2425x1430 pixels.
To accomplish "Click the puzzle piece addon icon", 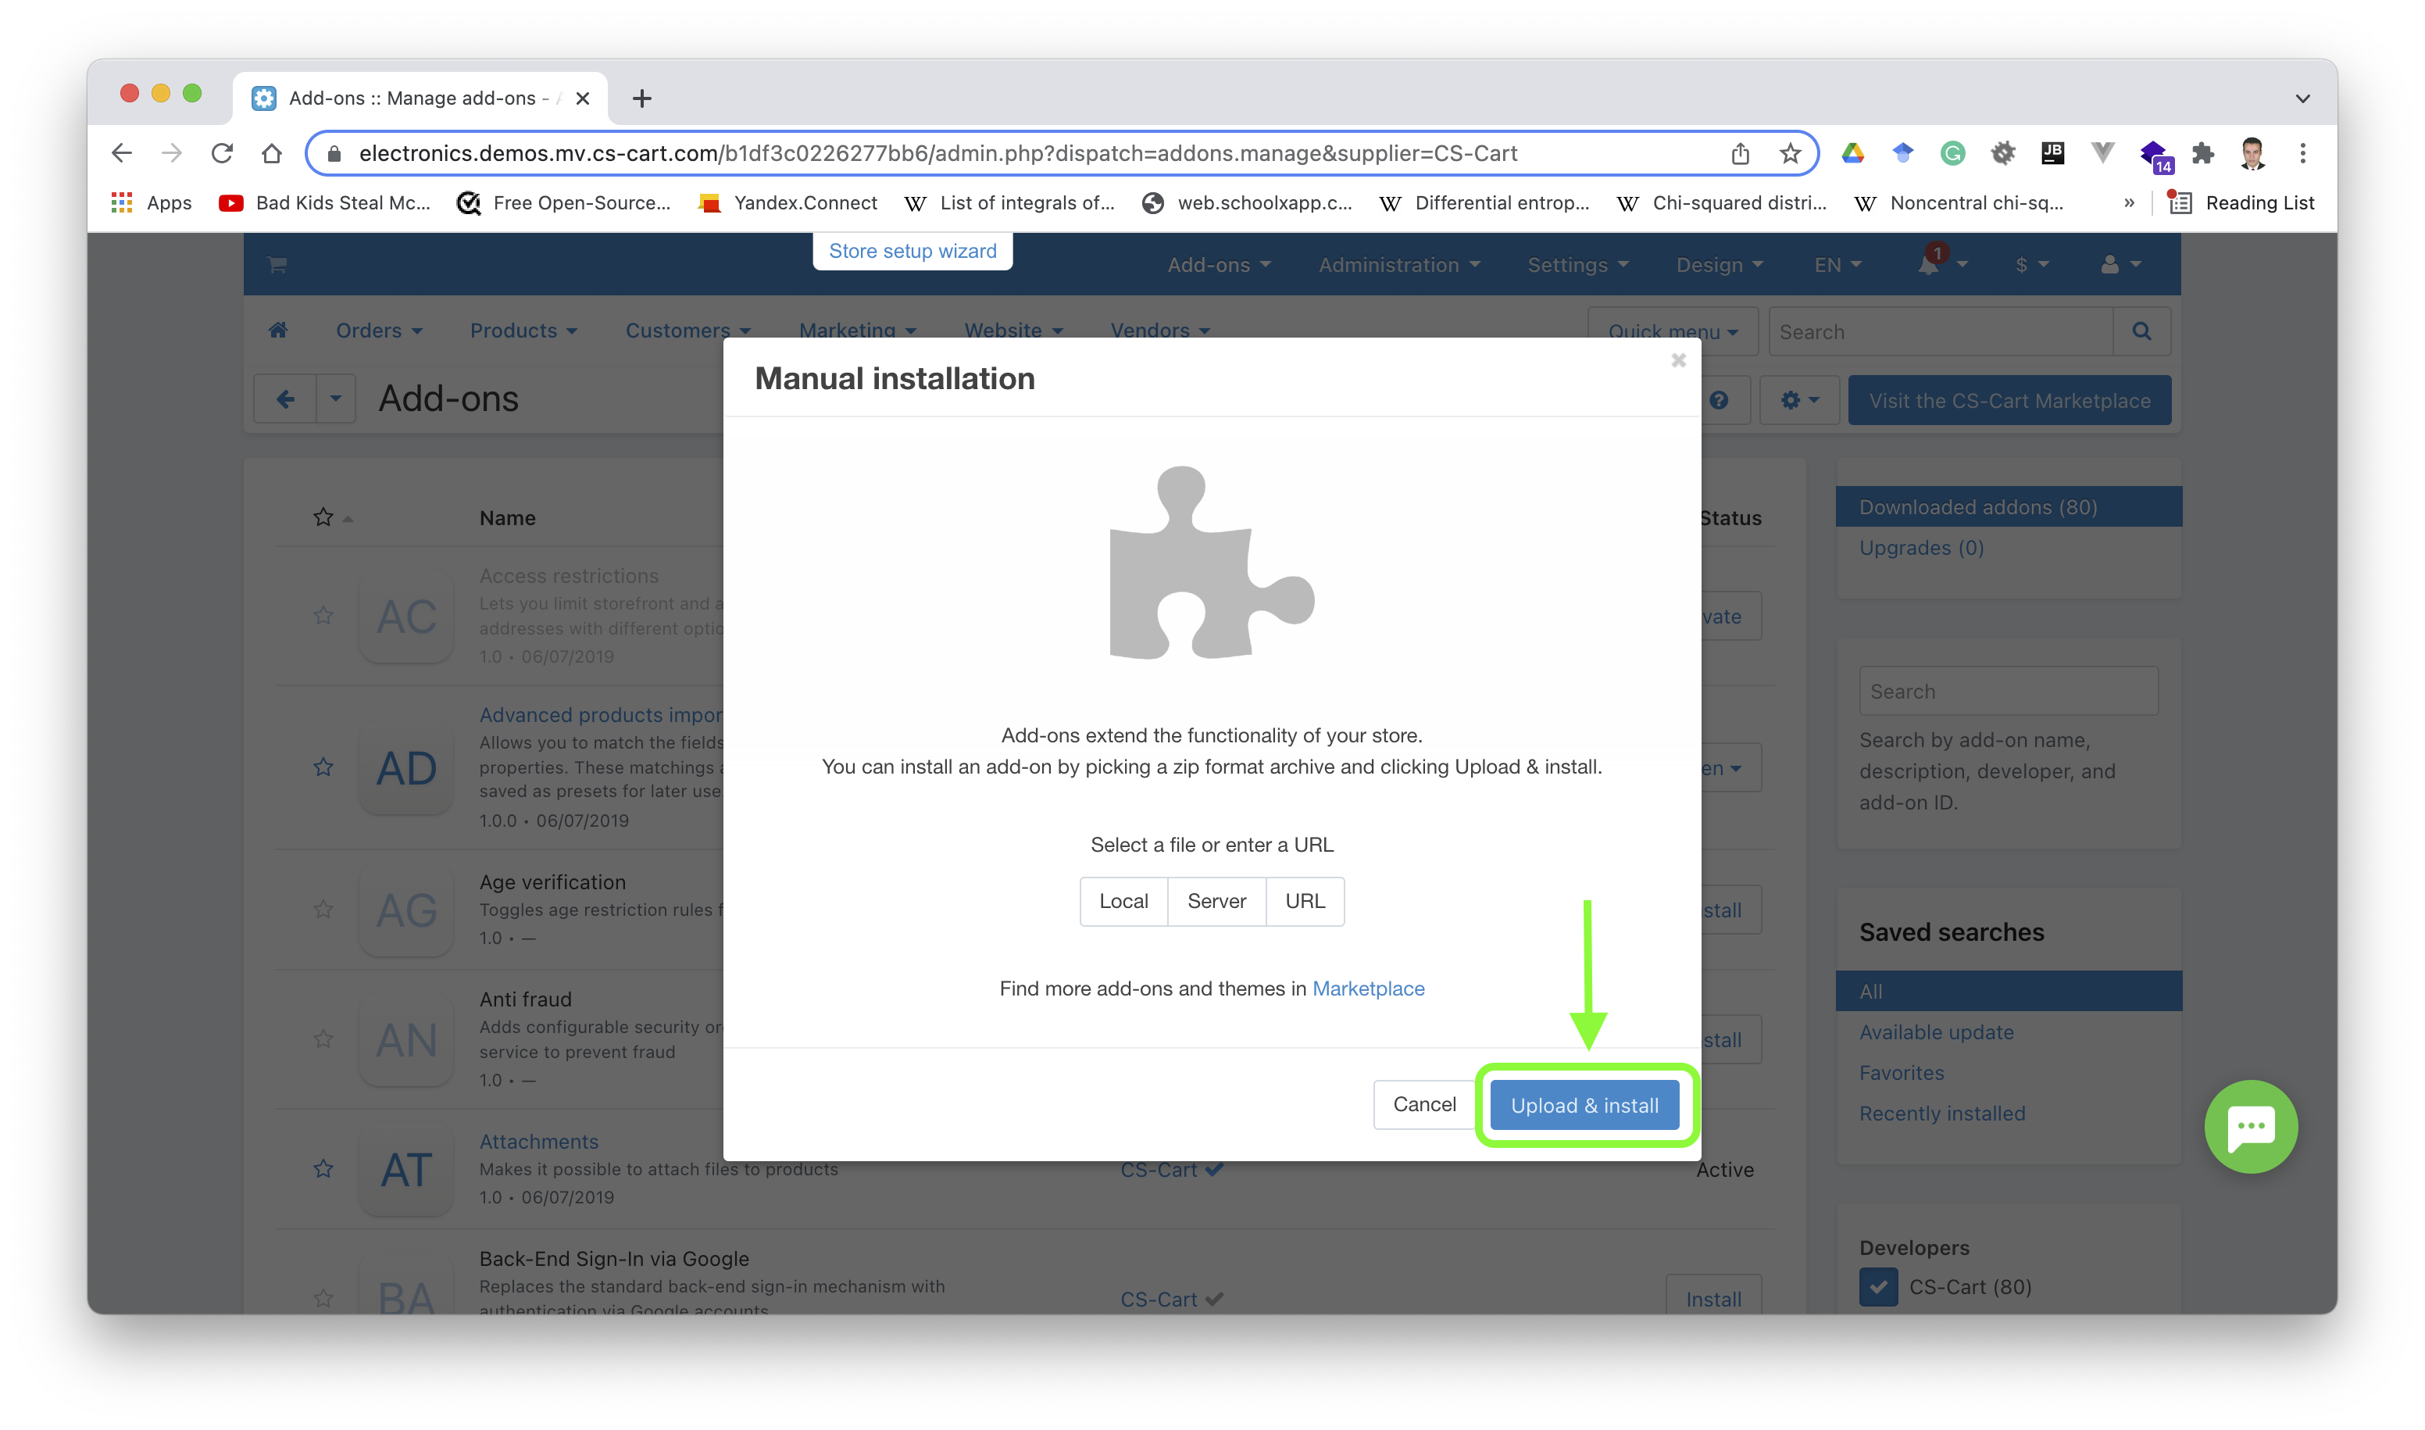I will click(x=1212, y=562).
